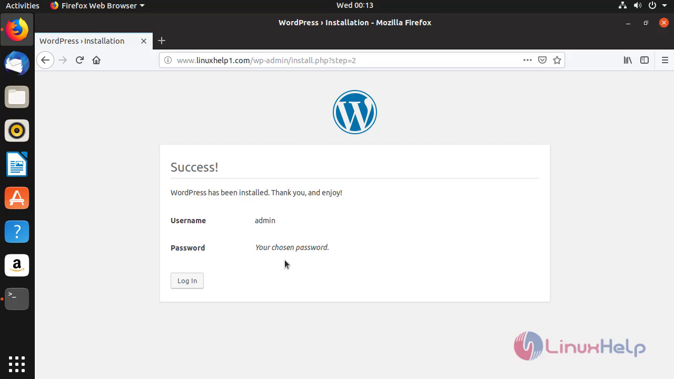Close the Firefox window
This screenshot has width=674, height=379.
point(664,23)
